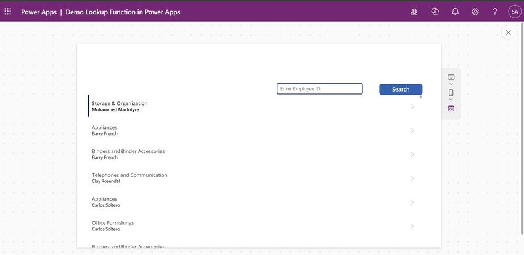This screenshot has width=524, height=255.
Task: Click the page vertical scrollbar
Action: pos(522,128)
